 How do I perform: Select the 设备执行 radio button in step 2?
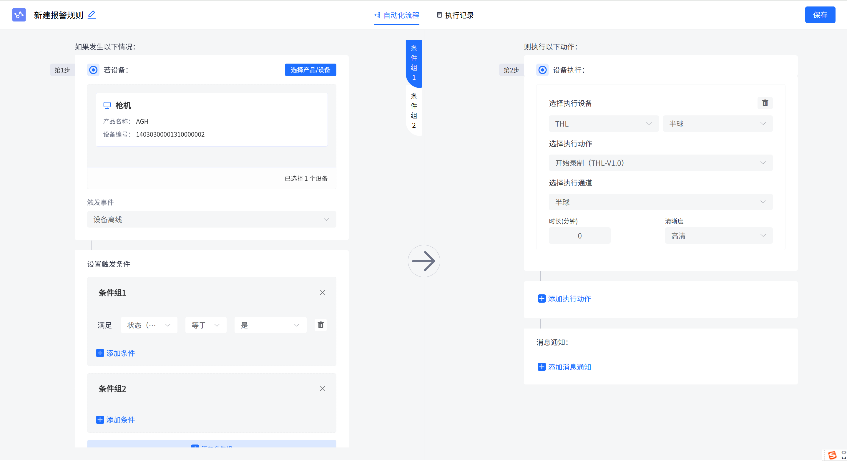coord(542,70)
